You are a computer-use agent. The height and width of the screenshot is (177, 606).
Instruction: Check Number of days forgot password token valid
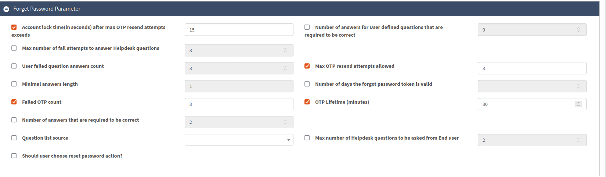pyautogui.click(x=307, y=84)
